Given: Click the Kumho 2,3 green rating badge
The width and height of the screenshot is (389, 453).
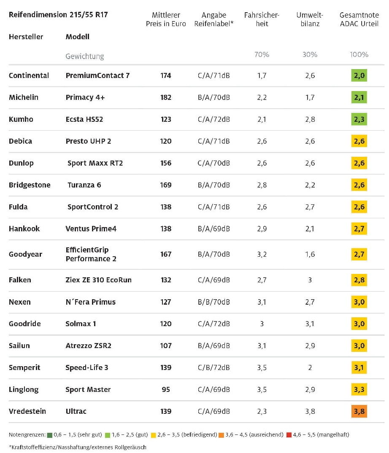Looking at the screenshot, I should tap(359, 119).
